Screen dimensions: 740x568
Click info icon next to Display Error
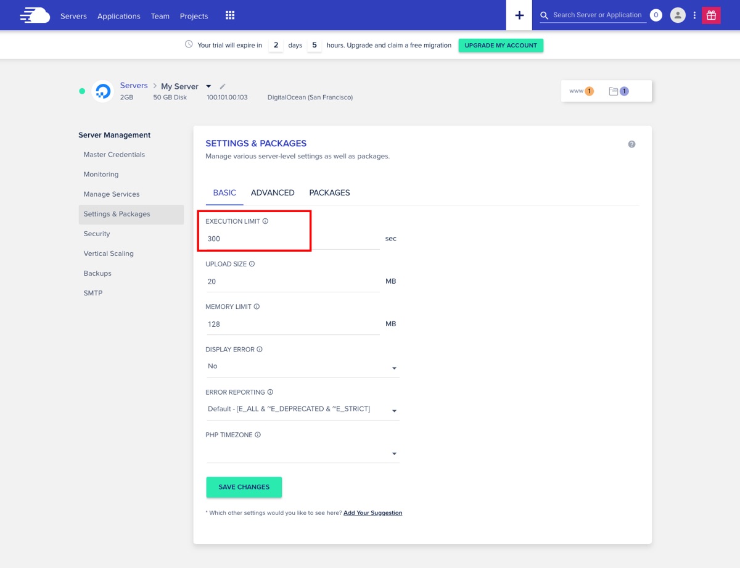pos(260,349)
